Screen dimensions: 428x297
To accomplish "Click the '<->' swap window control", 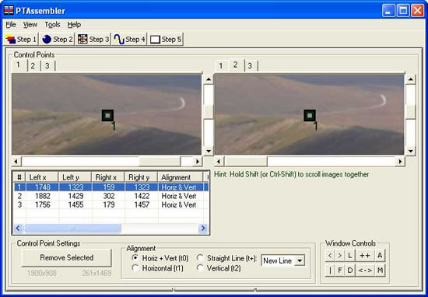I will tap(364, 271).
